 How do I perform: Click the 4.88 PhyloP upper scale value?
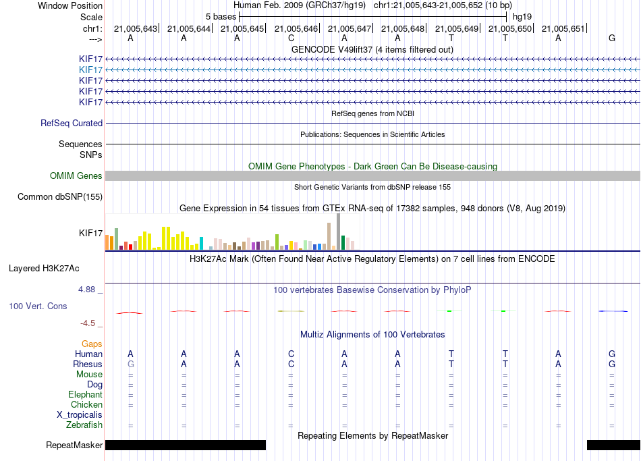click(86, 290)
